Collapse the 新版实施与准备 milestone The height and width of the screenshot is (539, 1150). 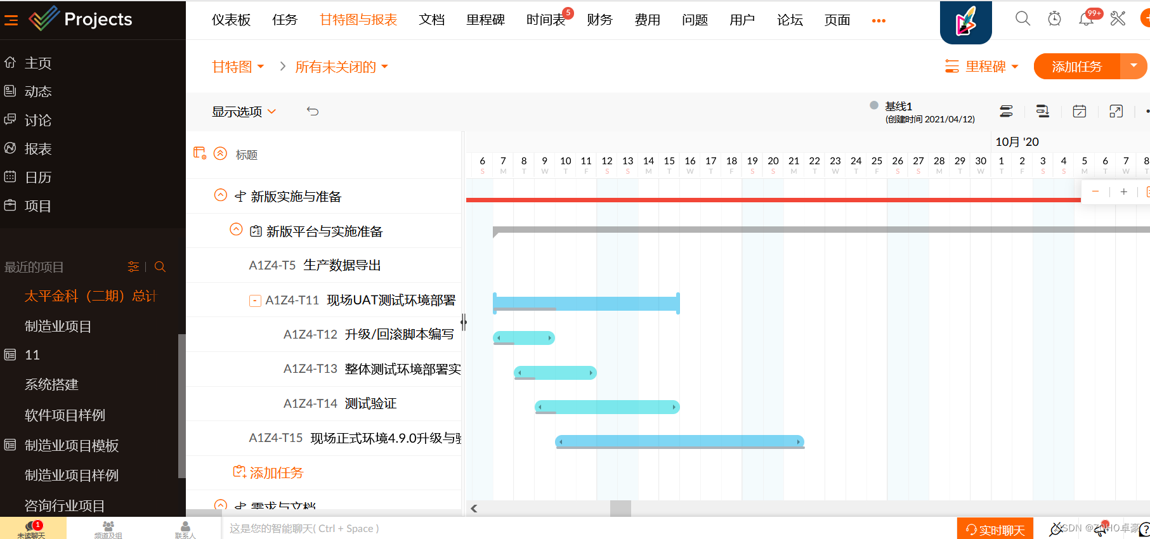pyautogui.click(x=220, y=195)
